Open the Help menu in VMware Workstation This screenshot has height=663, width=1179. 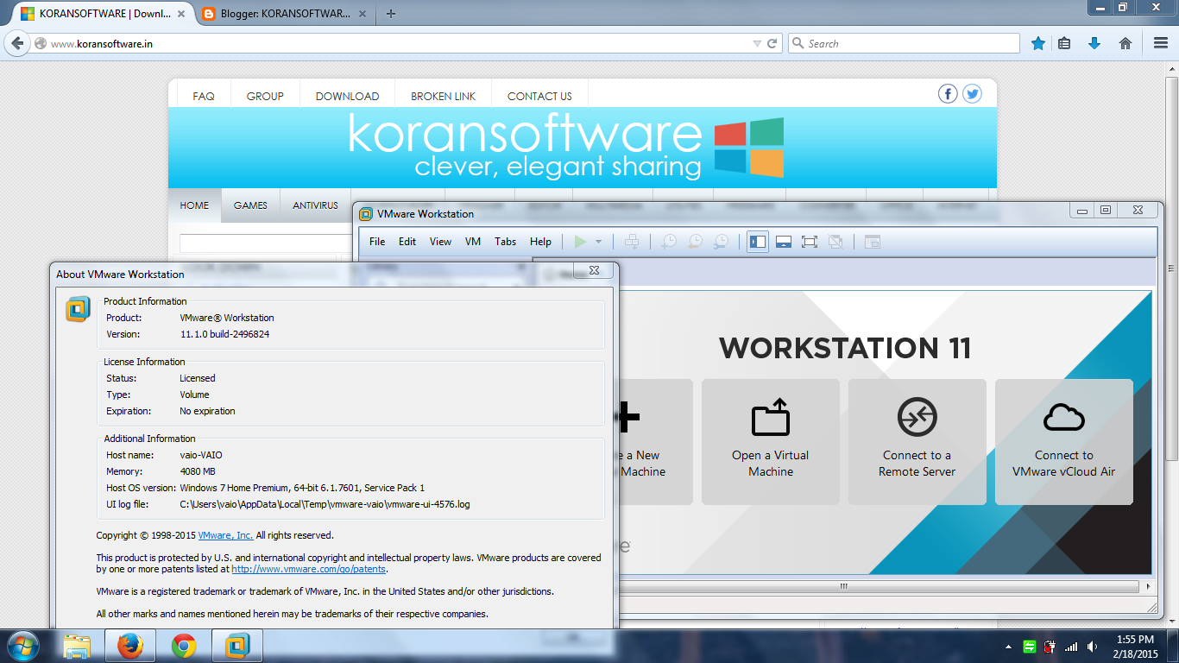point(540,242)
